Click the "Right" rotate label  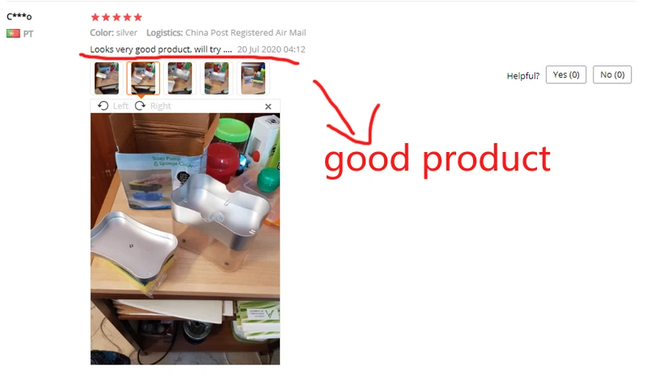(160, 106)
